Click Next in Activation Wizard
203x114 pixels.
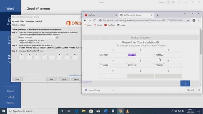pyautogui.click(x=64, y=79)
